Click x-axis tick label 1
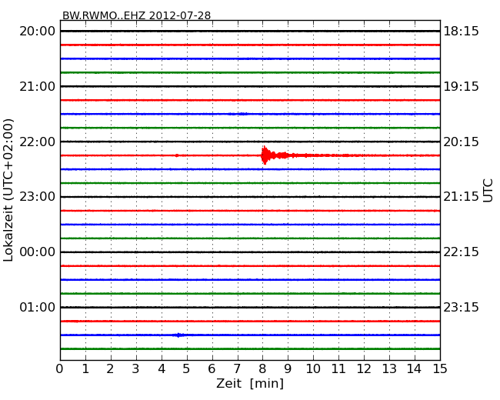Screen dimensions: 500x400 pyautogui.click(x=85, y=369)
